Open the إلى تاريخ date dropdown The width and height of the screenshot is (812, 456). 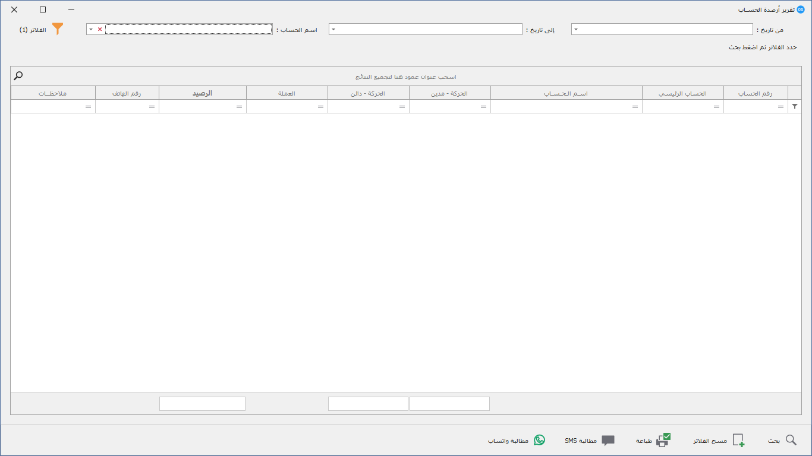pos(333,29)
